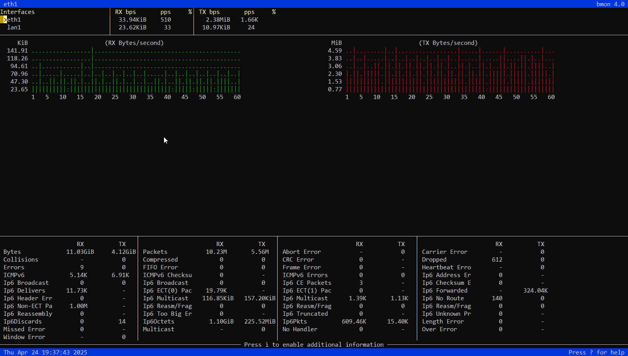628x356 pixels.
Task: Click the Ip6 Non-ECT value 1.00M
Action: pos(78,306)
